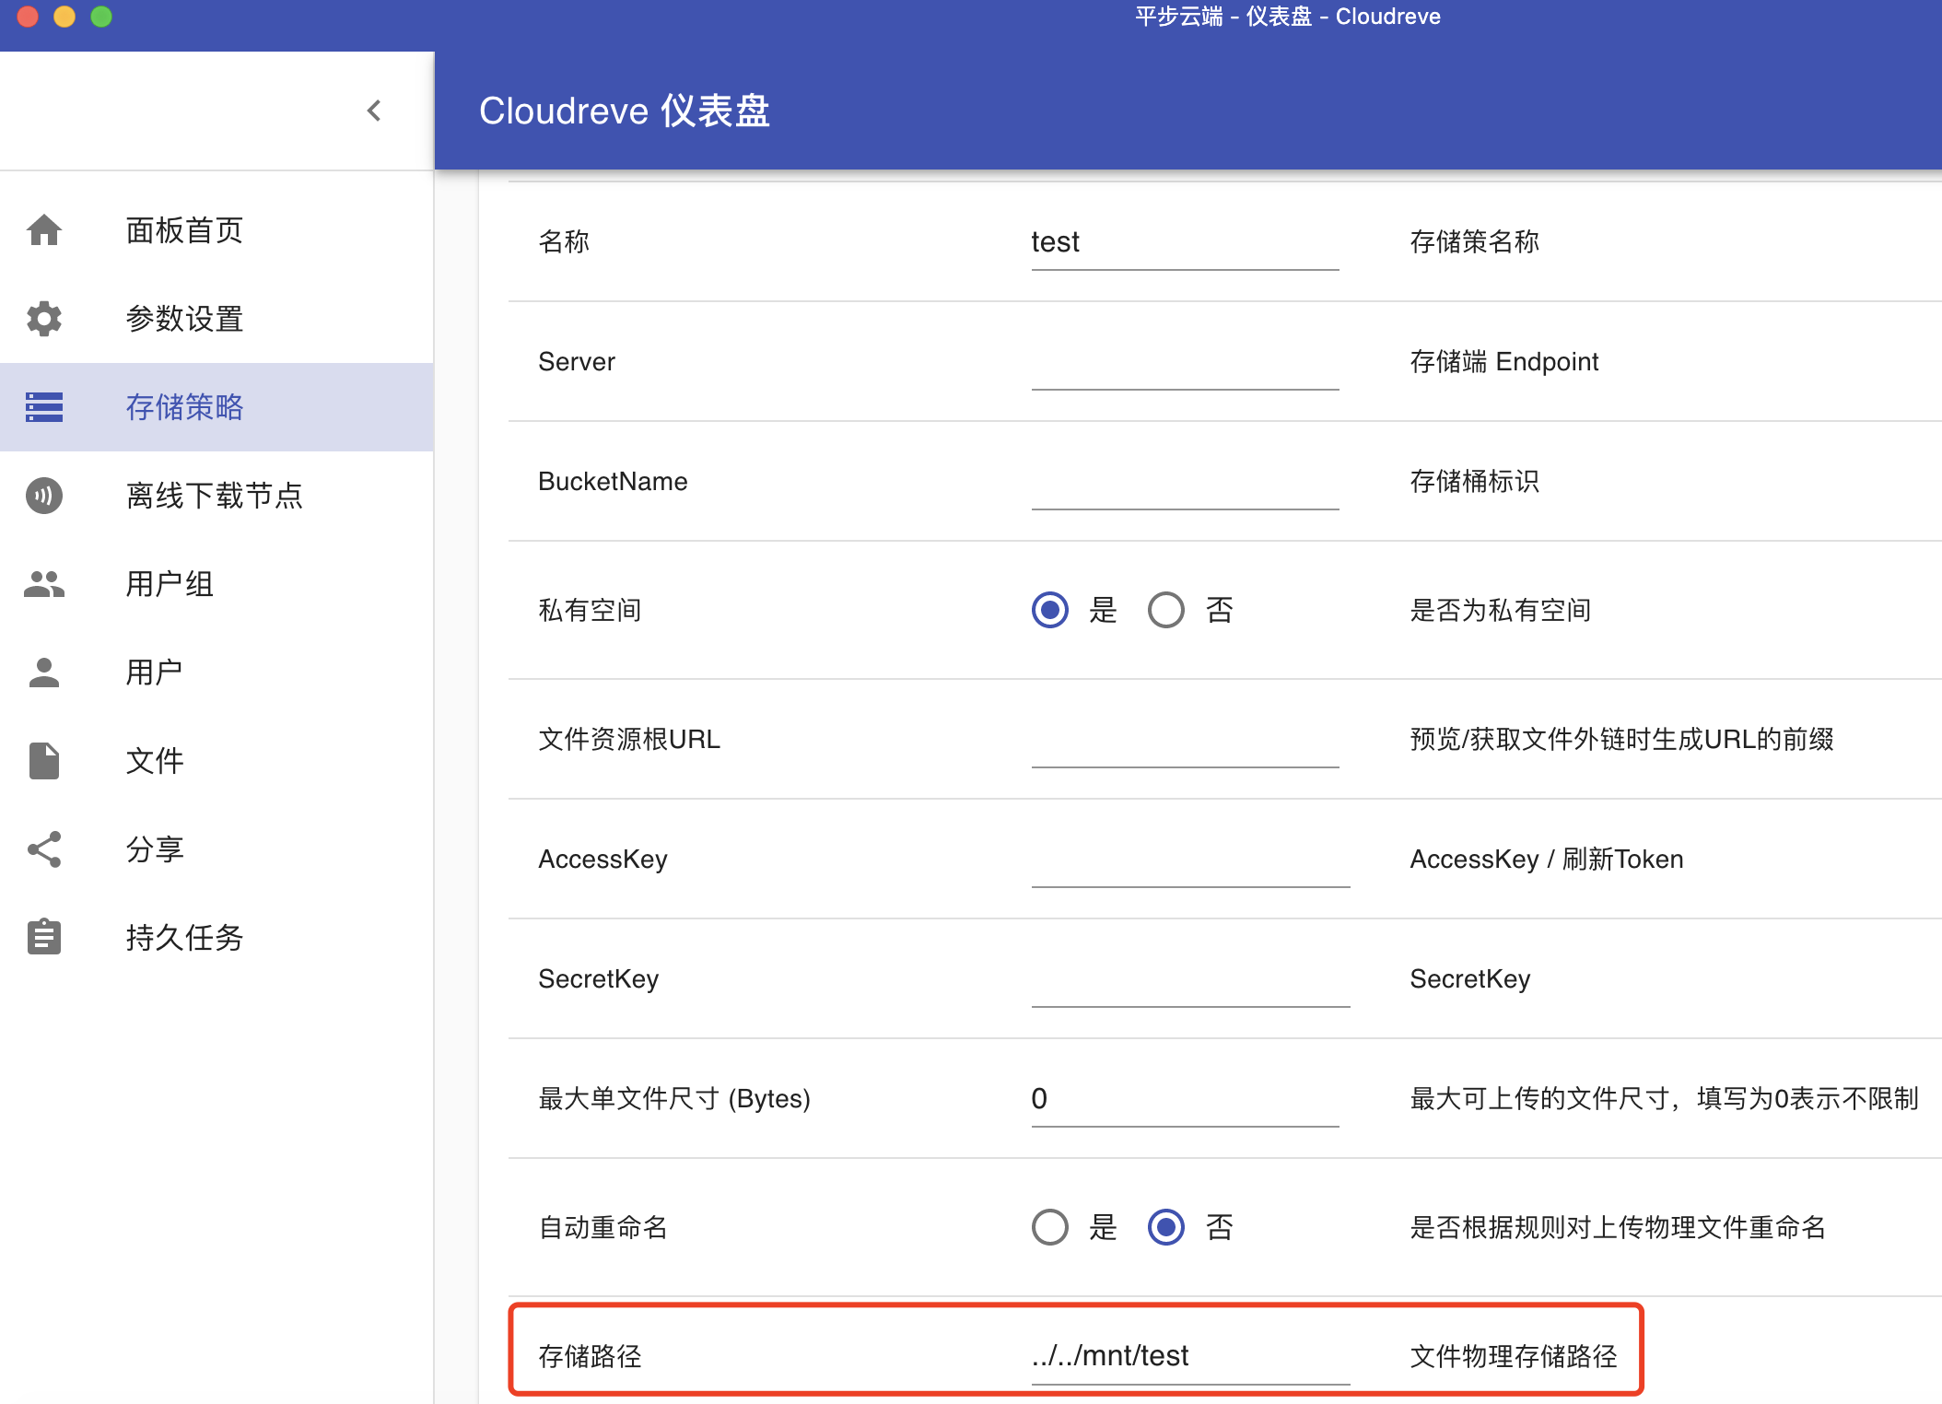Click the 用户 person icon

coord(44,672)
